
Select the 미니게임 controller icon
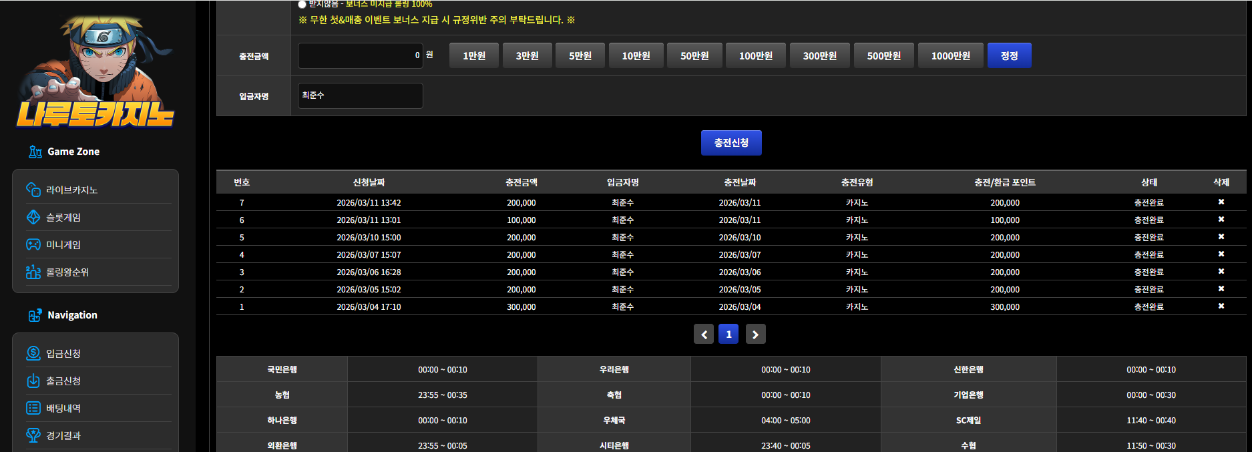(x=33, y=245)
